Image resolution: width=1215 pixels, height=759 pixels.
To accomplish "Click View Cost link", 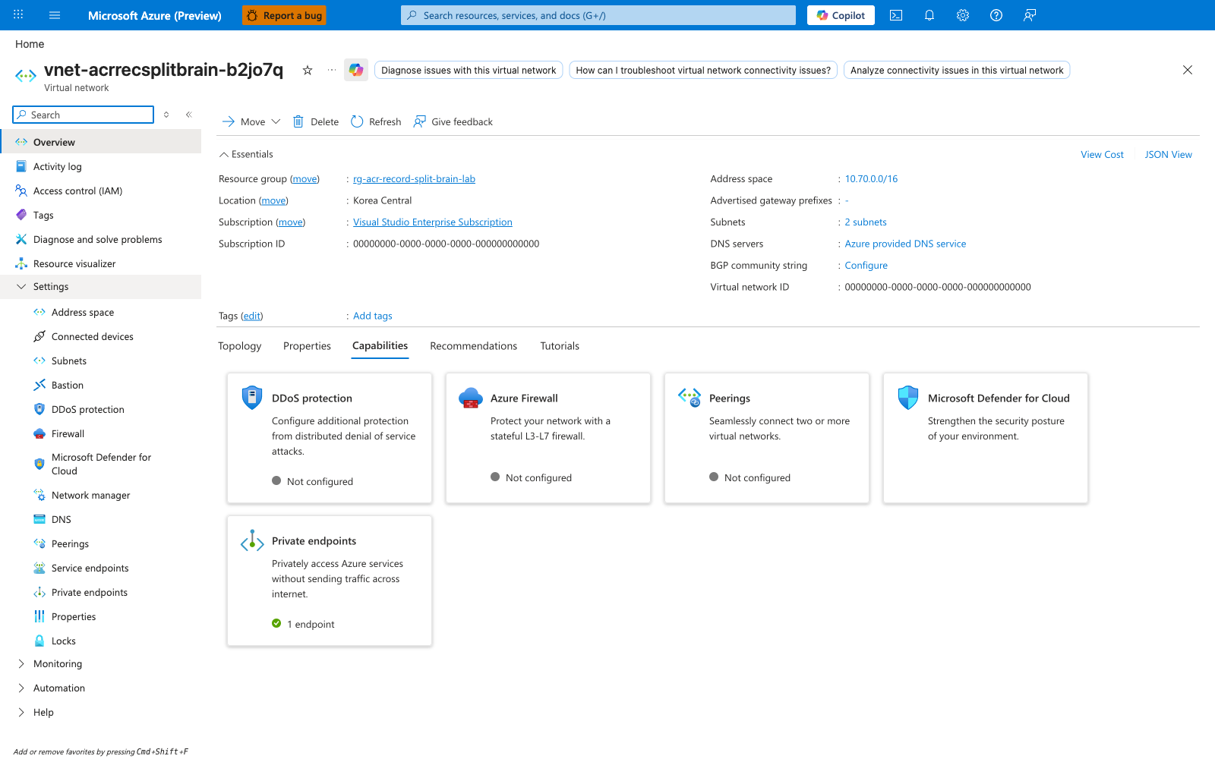I will (x=1102, y=155).
